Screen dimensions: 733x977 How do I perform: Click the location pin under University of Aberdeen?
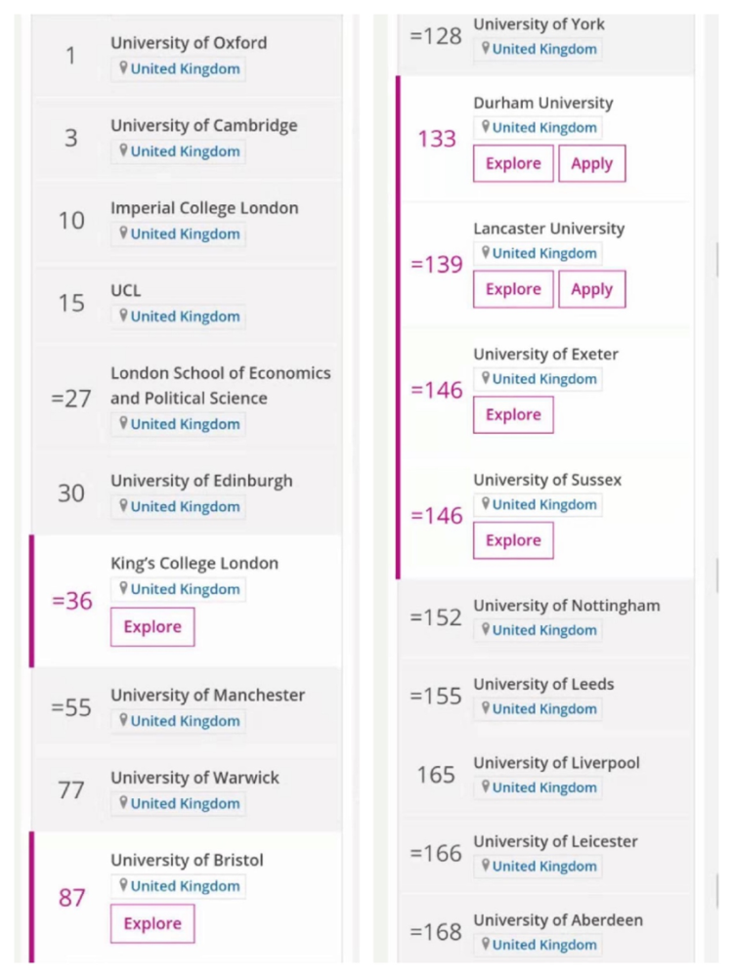485,944
